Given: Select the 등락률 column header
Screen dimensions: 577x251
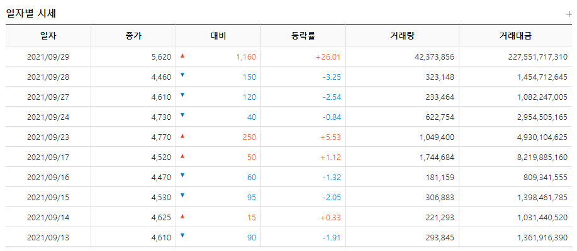Looking at the screenshot, I should 303,36.
